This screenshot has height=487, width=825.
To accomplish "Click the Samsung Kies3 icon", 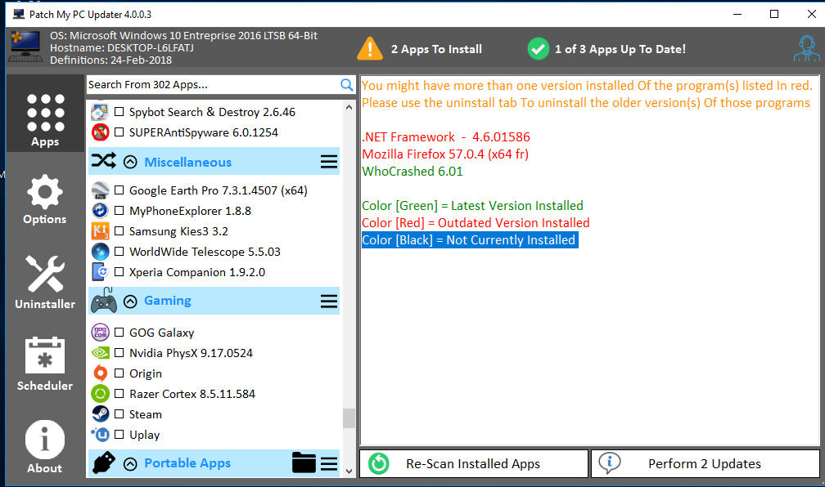I will pos(100,231).
